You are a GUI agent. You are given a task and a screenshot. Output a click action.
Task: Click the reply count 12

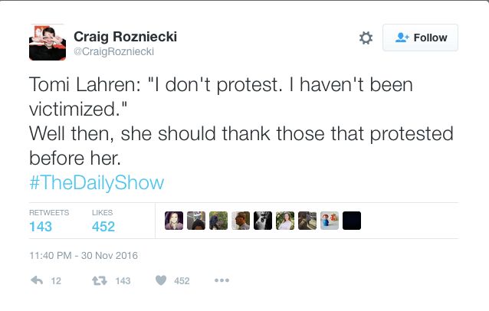pos(55,281)
